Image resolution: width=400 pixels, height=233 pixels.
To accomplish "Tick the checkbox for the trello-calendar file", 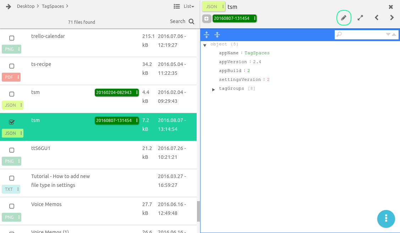I will click(12, 38).
